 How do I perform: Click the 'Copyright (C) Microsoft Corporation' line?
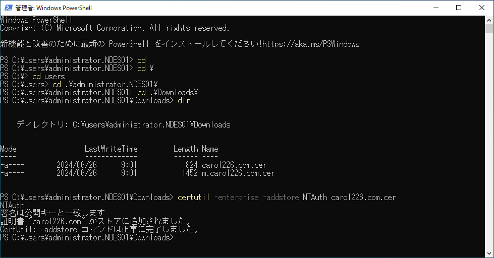pyautogui.click(x=115, y=28)
